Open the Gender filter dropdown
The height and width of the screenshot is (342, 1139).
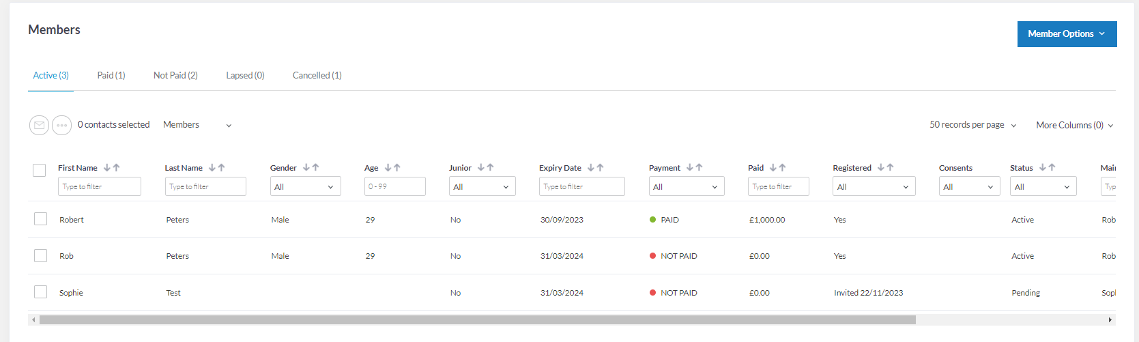[x=306, y=186]
